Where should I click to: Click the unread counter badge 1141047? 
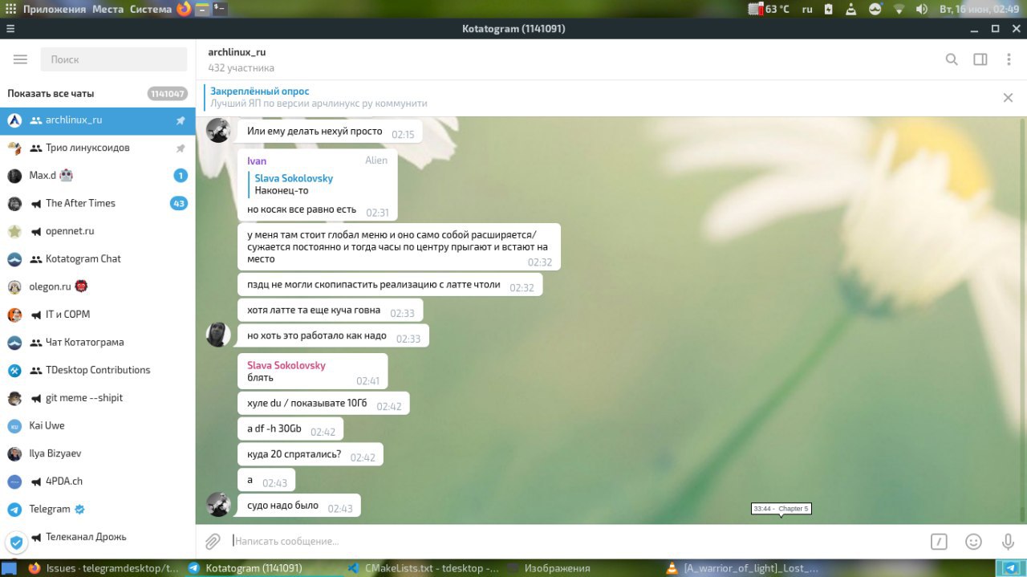pos(167,94)
